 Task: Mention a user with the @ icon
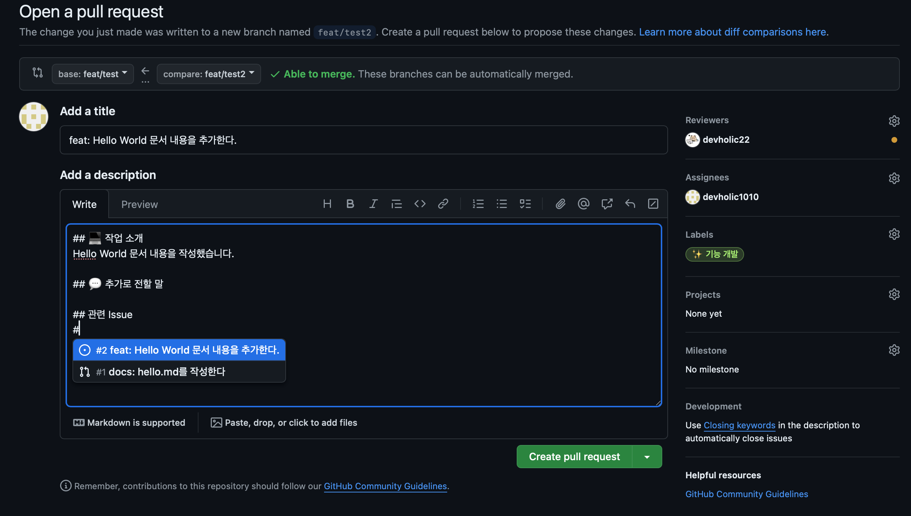point(584,204)
